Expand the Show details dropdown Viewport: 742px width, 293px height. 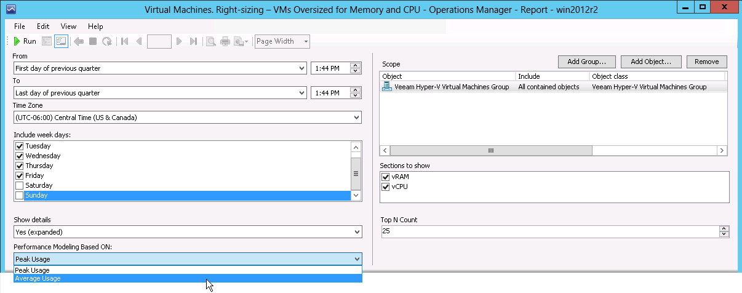188,232
